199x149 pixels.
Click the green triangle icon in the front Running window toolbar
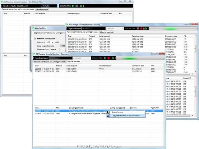coord(113,58)
